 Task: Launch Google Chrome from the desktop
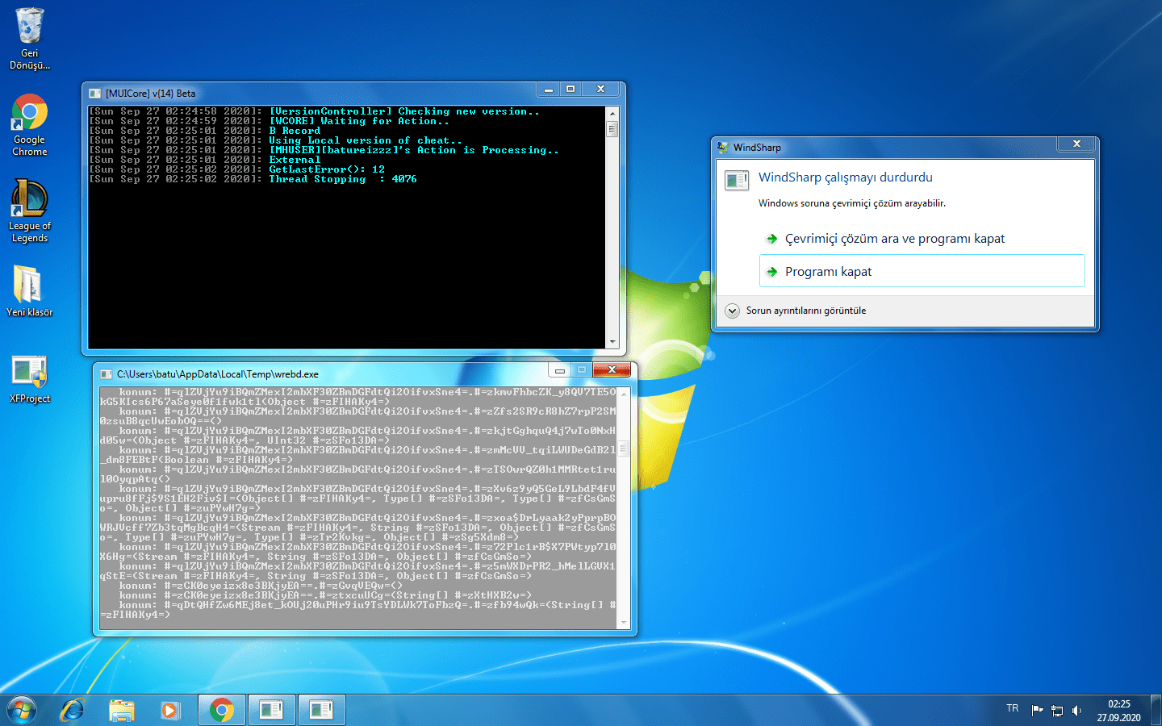click(30, 124)
